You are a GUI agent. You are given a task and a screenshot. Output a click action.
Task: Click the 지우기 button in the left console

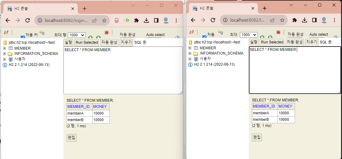[x=126, y=42]
